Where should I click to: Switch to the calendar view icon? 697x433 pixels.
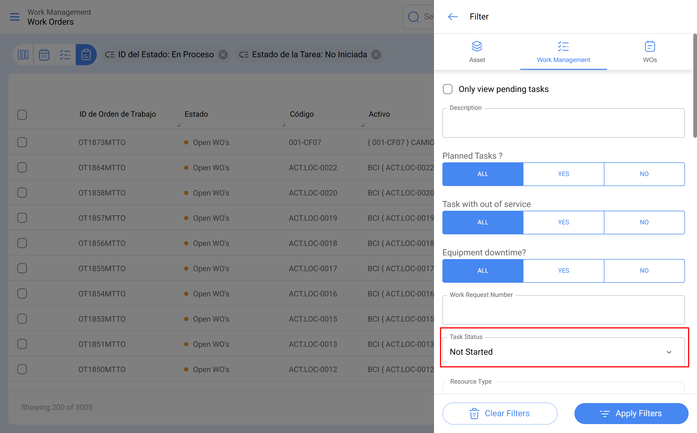(44, 54)
